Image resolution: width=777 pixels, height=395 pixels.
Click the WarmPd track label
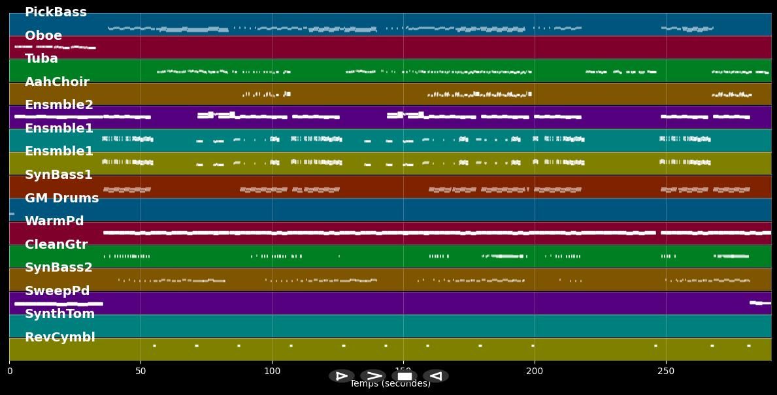(54, 221)
